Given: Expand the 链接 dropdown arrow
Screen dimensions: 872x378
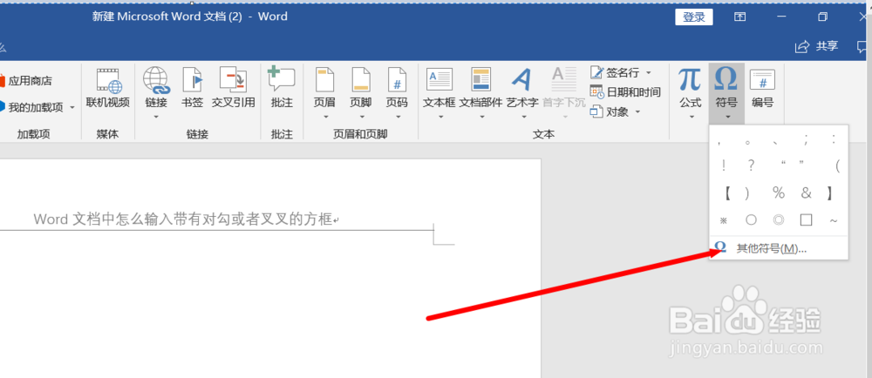Looking at the screenshot, I should click(x=156, y=117).
